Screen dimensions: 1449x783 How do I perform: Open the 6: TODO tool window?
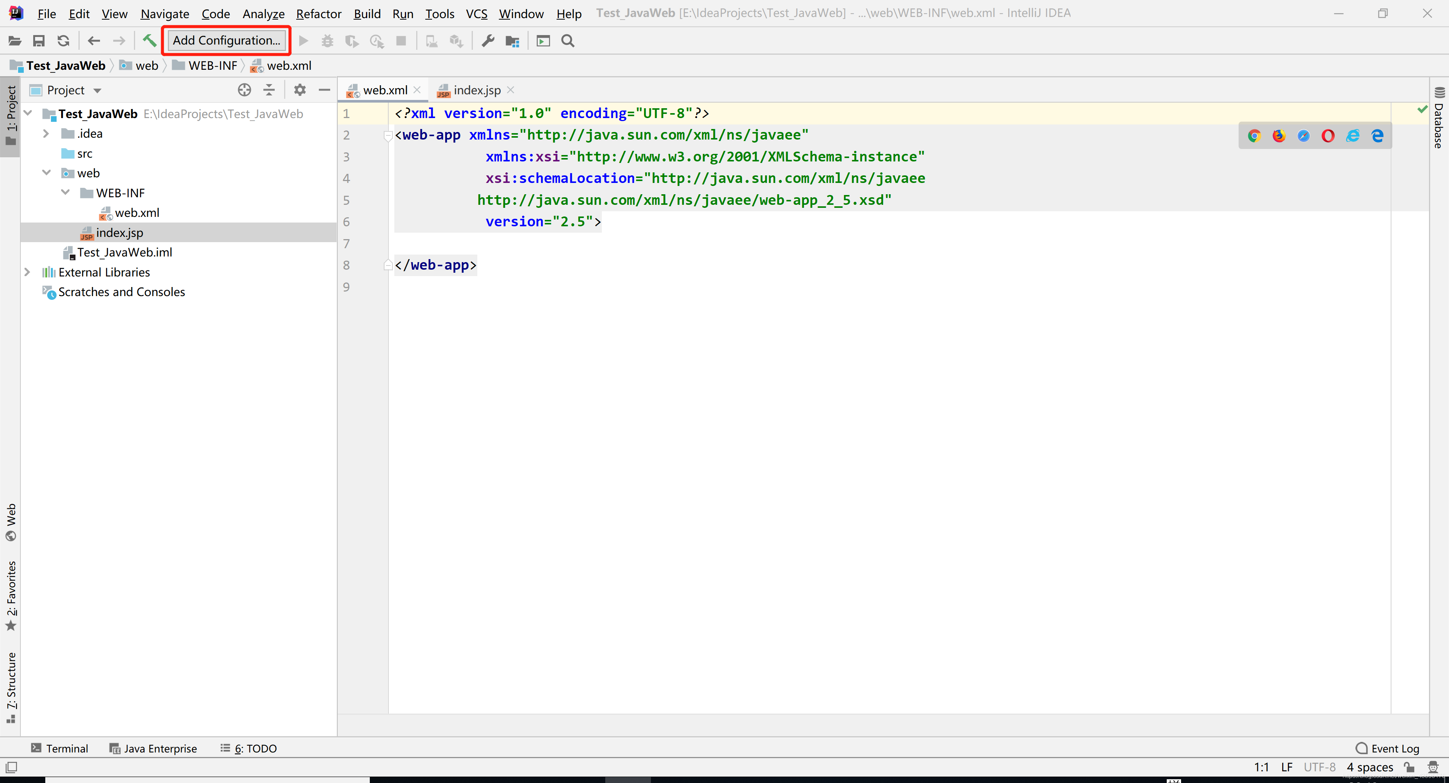click(249, 748)
